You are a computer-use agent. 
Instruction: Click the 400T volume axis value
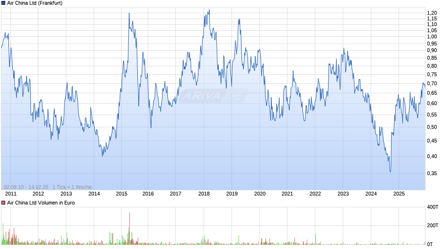click(433, 207)
